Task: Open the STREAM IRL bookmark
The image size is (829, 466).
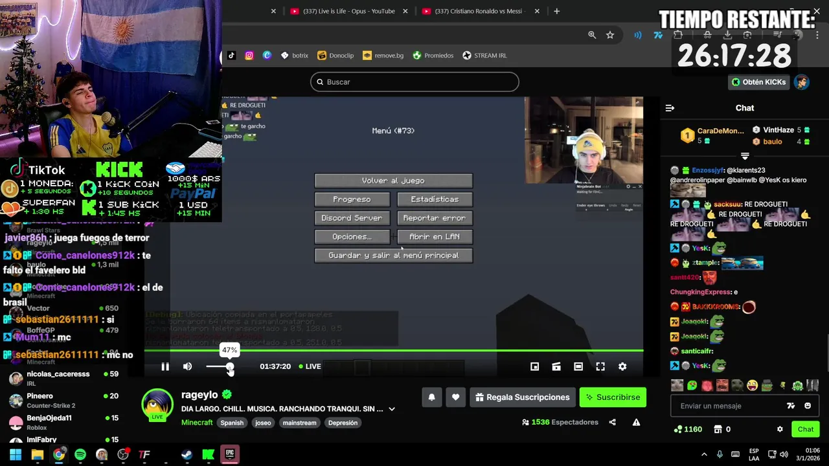Action: [x=484, y=56]
